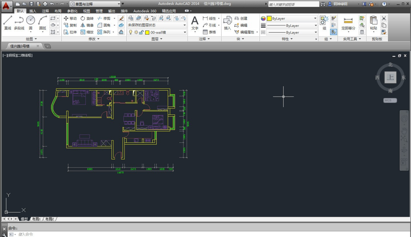Open the 参数化 (Parametric) ribbon tab
411x237 pixels.
click(72, 11)
